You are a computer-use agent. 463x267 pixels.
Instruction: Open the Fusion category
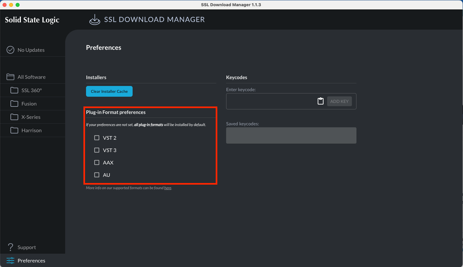coord(33,104)
